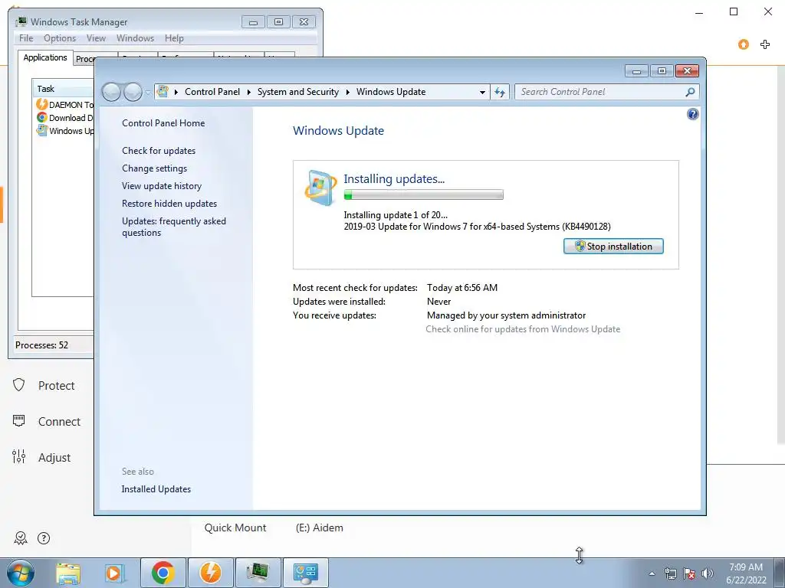Image resolution: width=785 pixels, height=588 pixels.
Task: Click Task column header in Task Manager
Action: click(x=63, y=89)
